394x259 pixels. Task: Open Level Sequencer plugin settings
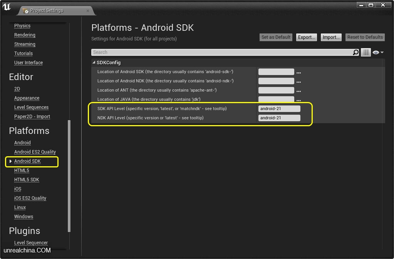31,243
